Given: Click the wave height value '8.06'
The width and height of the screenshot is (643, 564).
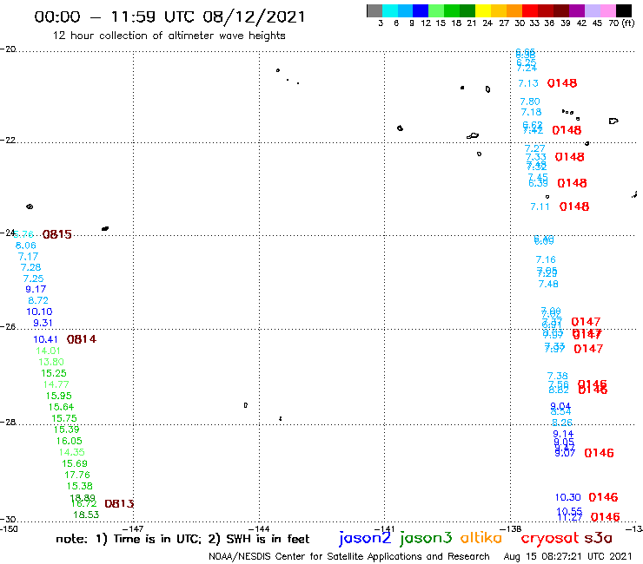Looking at the screenshot, I should [26, 246].
